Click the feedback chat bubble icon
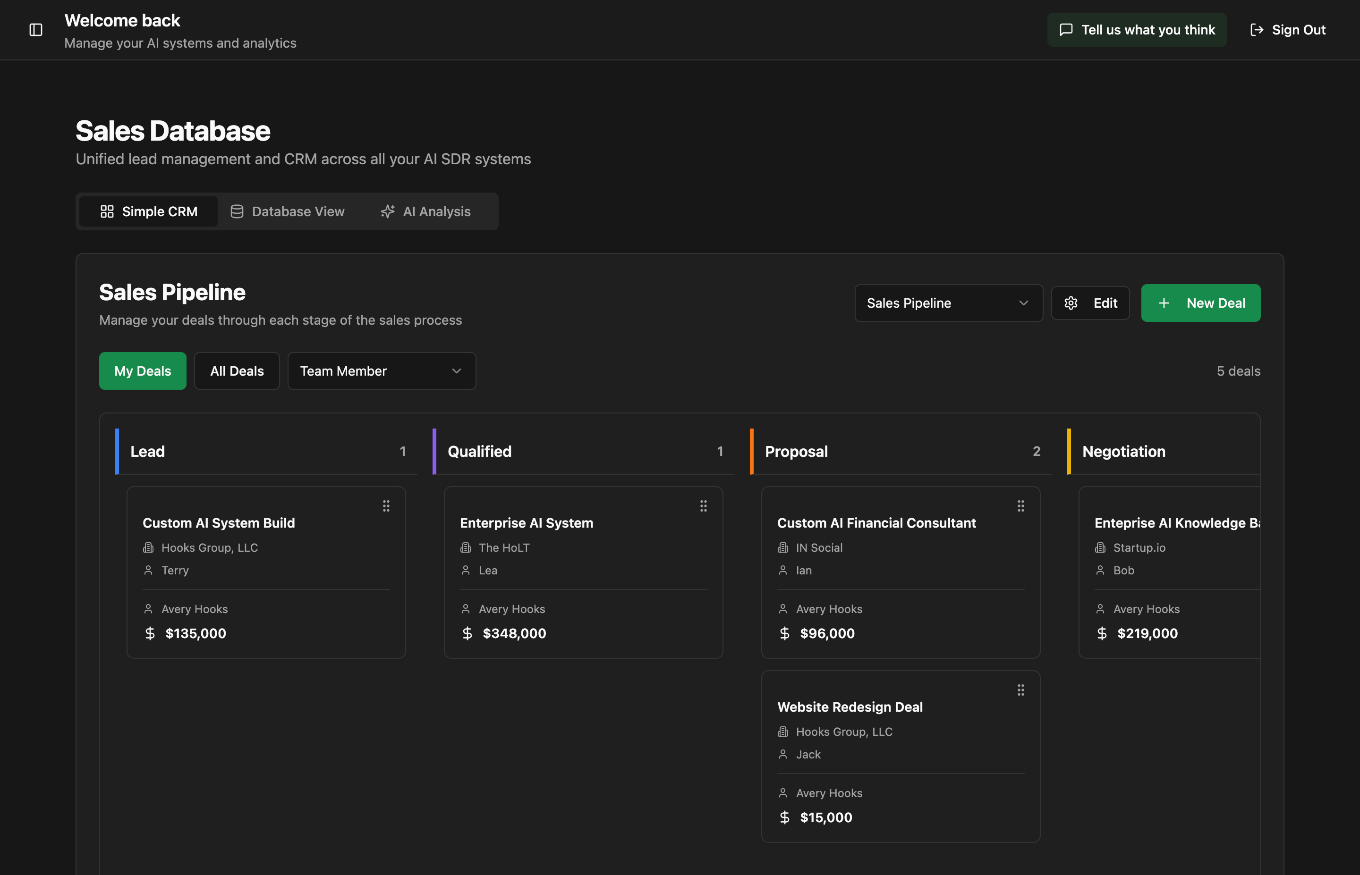The image size is (1360, 875). [x=1066, y=30]
